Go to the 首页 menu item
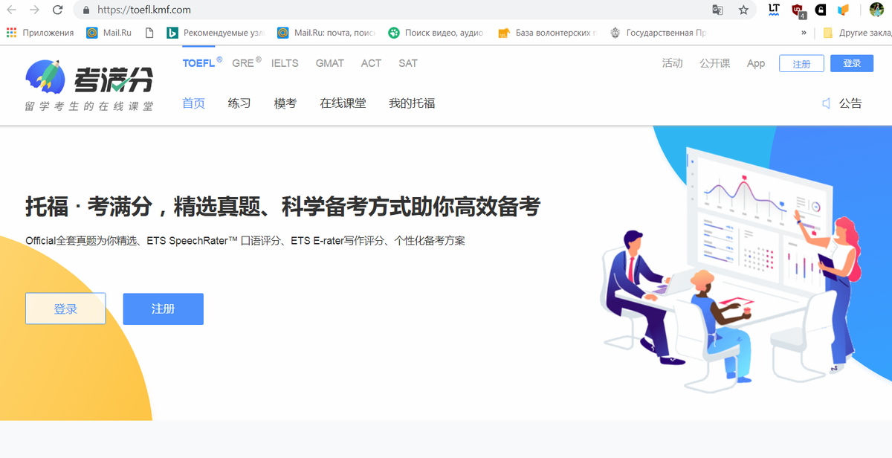 click(x=193, y=103)
